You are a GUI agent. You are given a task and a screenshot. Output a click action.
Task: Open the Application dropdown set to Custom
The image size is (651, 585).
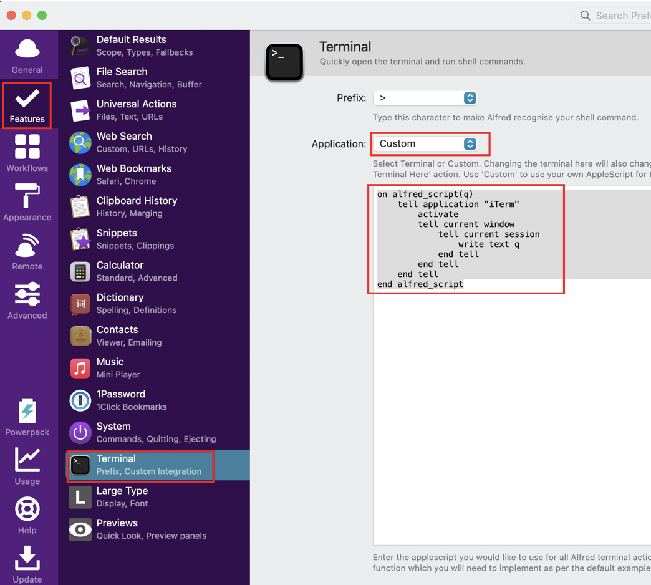[x=425, y=143]
